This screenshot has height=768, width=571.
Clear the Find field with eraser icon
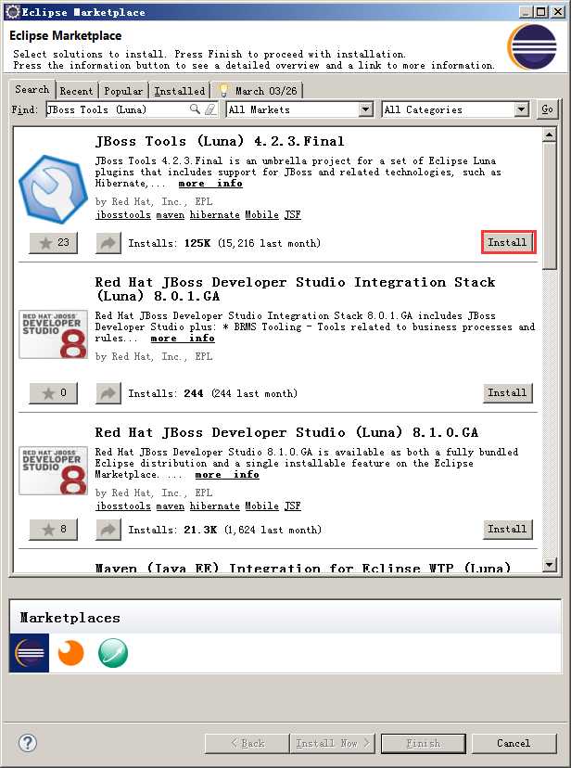click(x=210, y=109)
